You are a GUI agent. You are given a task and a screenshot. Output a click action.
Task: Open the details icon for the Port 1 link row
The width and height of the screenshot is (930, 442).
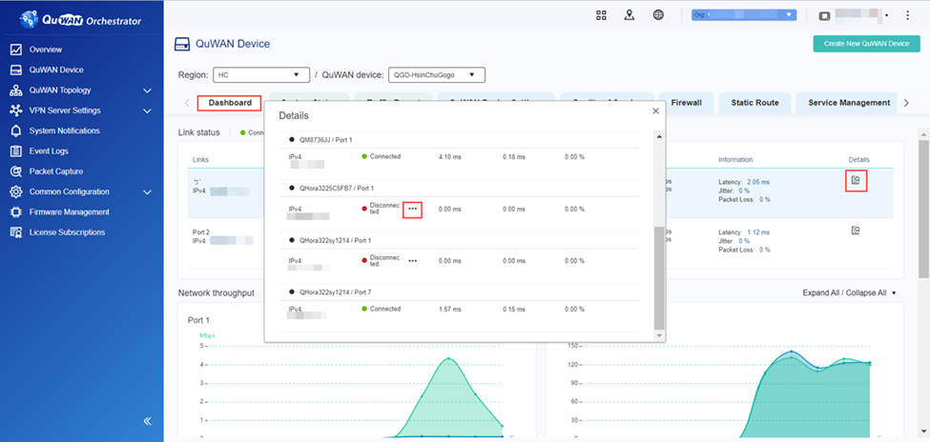tap(856, 180)
